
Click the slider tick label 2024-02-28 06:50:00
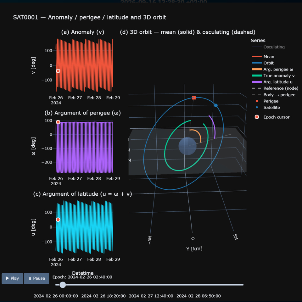(x=199, y=296)
